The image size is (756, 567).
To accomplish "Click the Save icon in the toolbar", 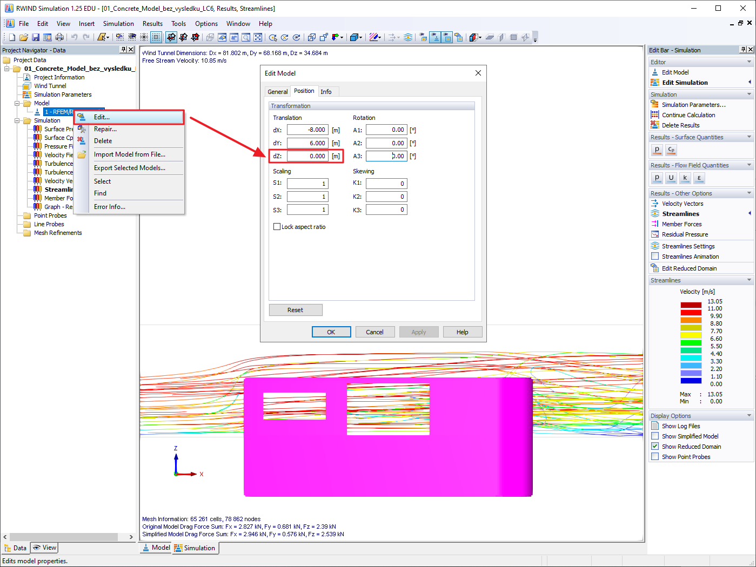I will [35, 37].
